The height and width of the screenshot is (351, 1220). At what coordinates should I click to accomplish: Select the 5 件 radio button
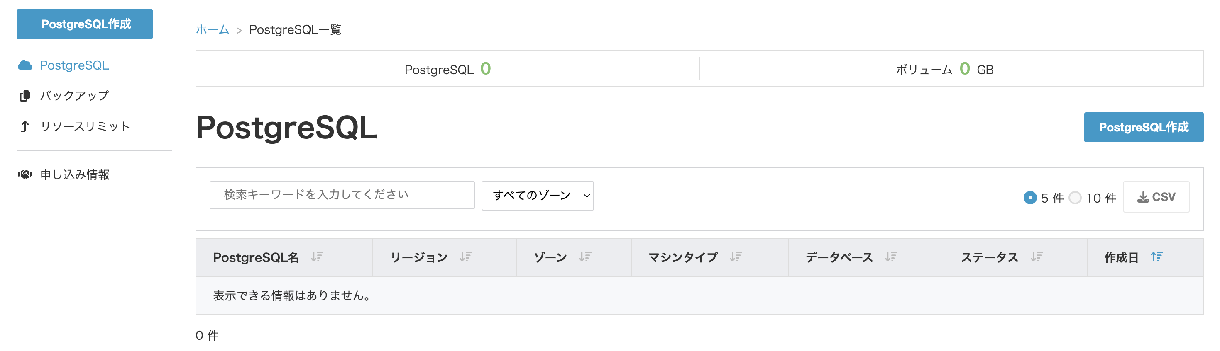coord(1029,198)
